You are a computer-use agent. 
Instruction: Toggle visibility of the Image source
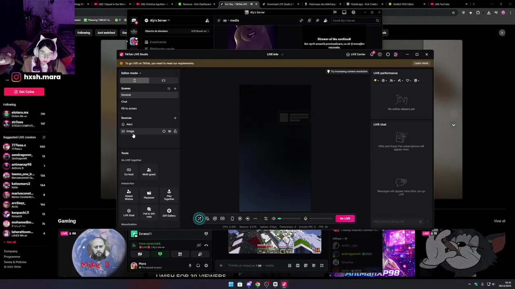(169, 131)
